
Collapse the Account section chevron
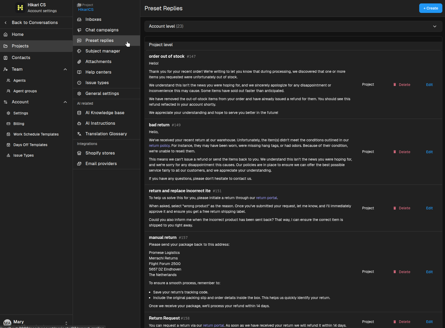[x=65, y=102]
